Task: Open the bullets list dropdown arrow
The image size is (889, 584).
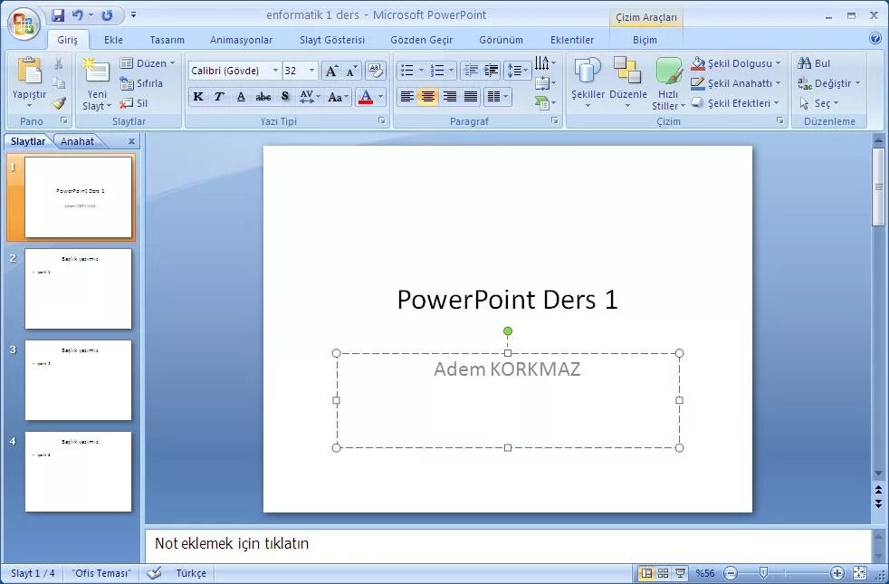Action: (x=421, y=71)
